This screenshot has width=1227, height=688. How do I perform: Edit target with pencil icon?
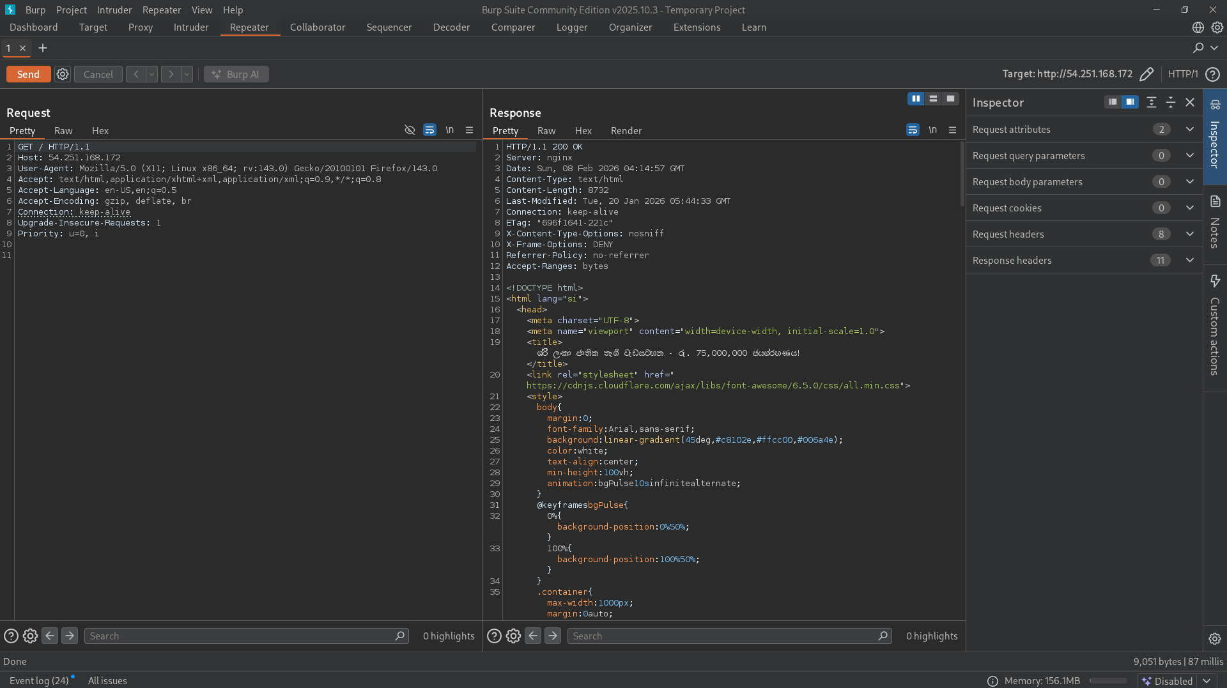click(x=1146, y=74)
